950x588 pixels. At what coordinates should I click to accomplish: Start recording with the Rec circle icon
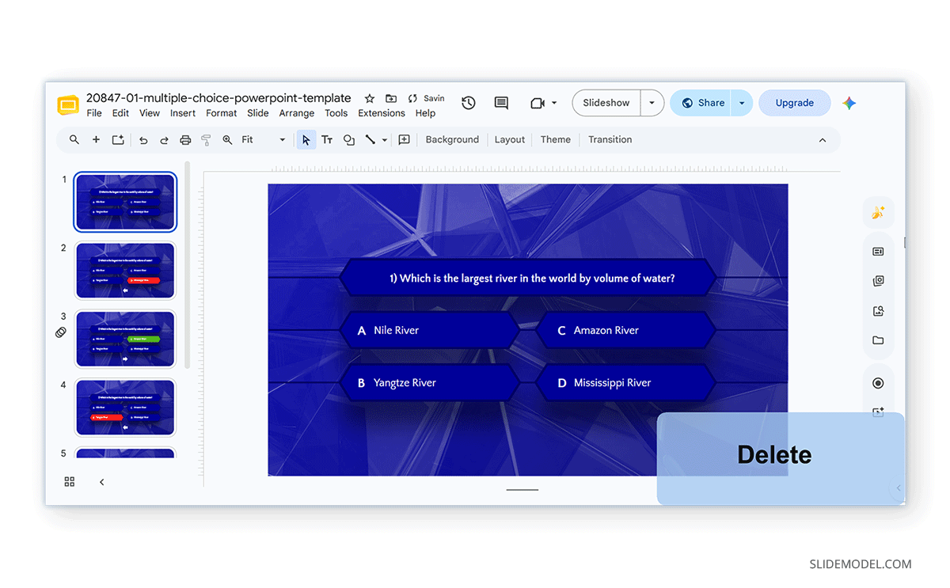click(x=878, y=383)
